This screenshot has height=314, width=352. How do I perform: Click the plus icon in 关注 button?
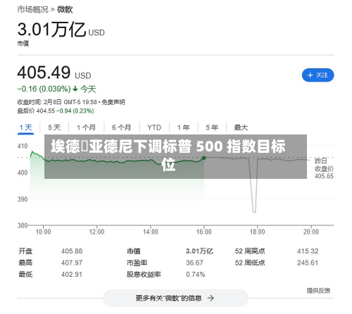click(x=310, y=75)
